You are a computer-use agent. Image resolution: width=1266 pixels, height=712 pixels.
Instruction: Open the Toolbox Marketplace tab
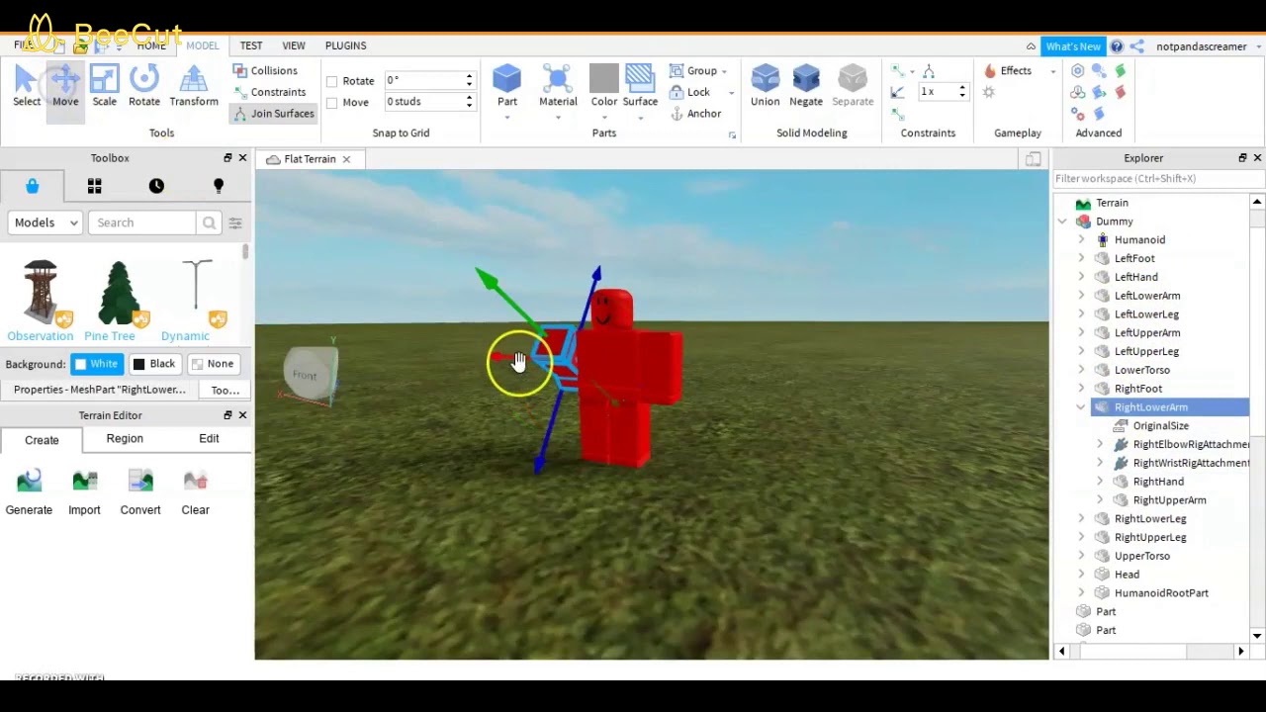click(32, 186)
